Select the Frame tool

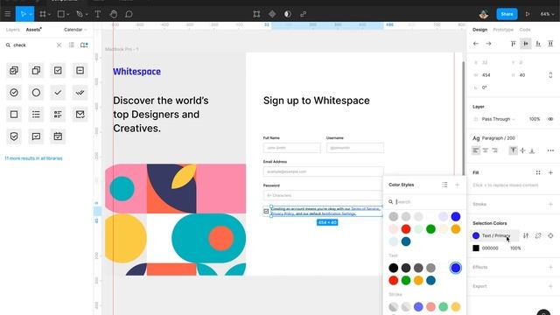tap(43, 14)
